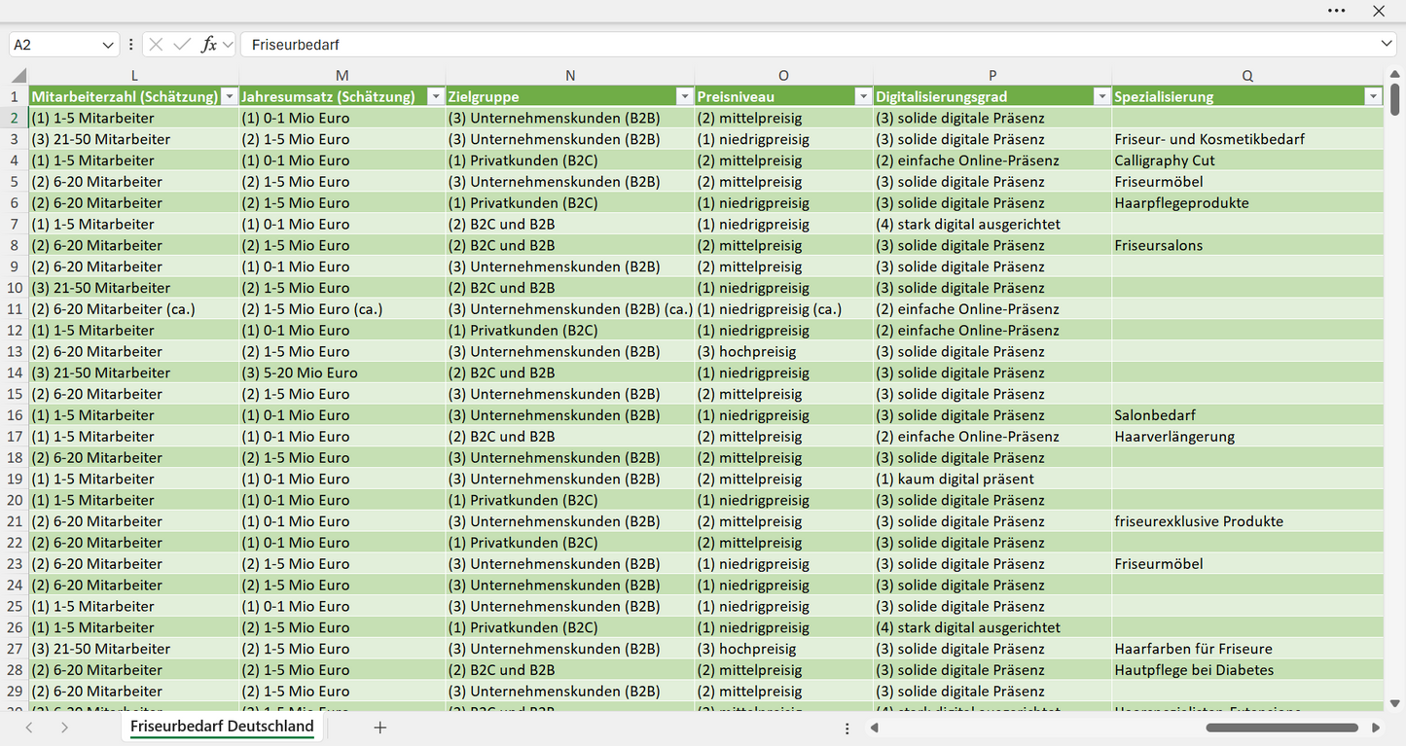Select (3) 21-50 Mitarbeiter cell in row 3
This screenshot has width=1406, height=746.
tap(134, 139)
